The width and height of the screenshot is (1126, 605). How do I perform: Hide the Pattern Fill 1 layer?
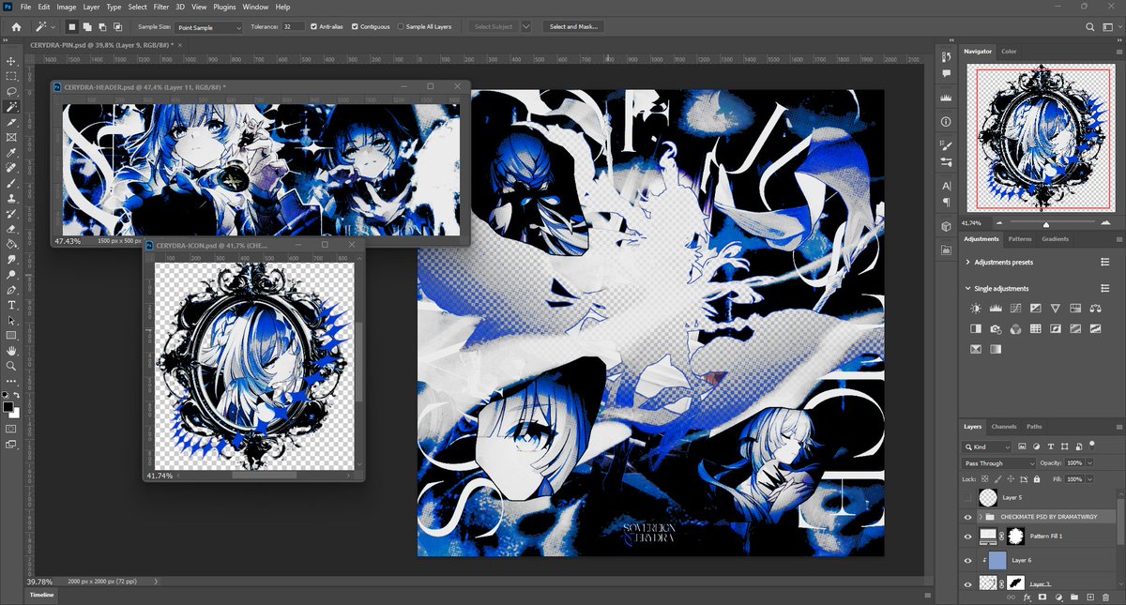click(x=967, y=536)
